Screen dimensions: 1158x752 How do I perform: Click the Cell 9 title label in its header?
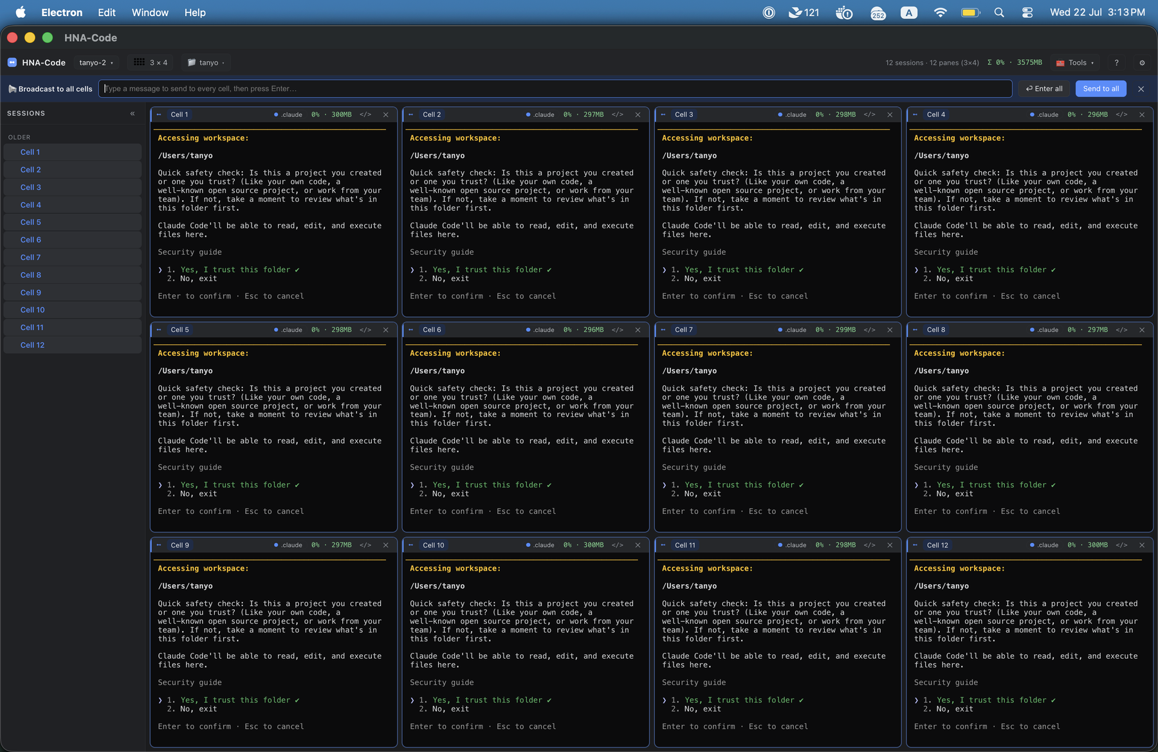(x=179, y=545)
